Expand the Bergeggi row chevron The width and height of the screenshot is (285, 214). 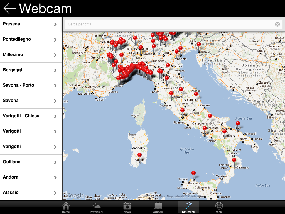point(55,70)
